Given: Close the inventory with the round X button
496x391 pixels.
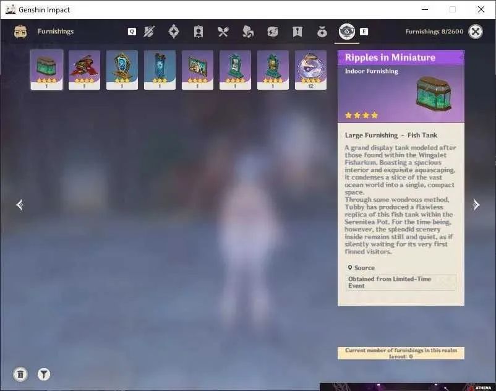Looking at the screenshot, I should point(476,32).
